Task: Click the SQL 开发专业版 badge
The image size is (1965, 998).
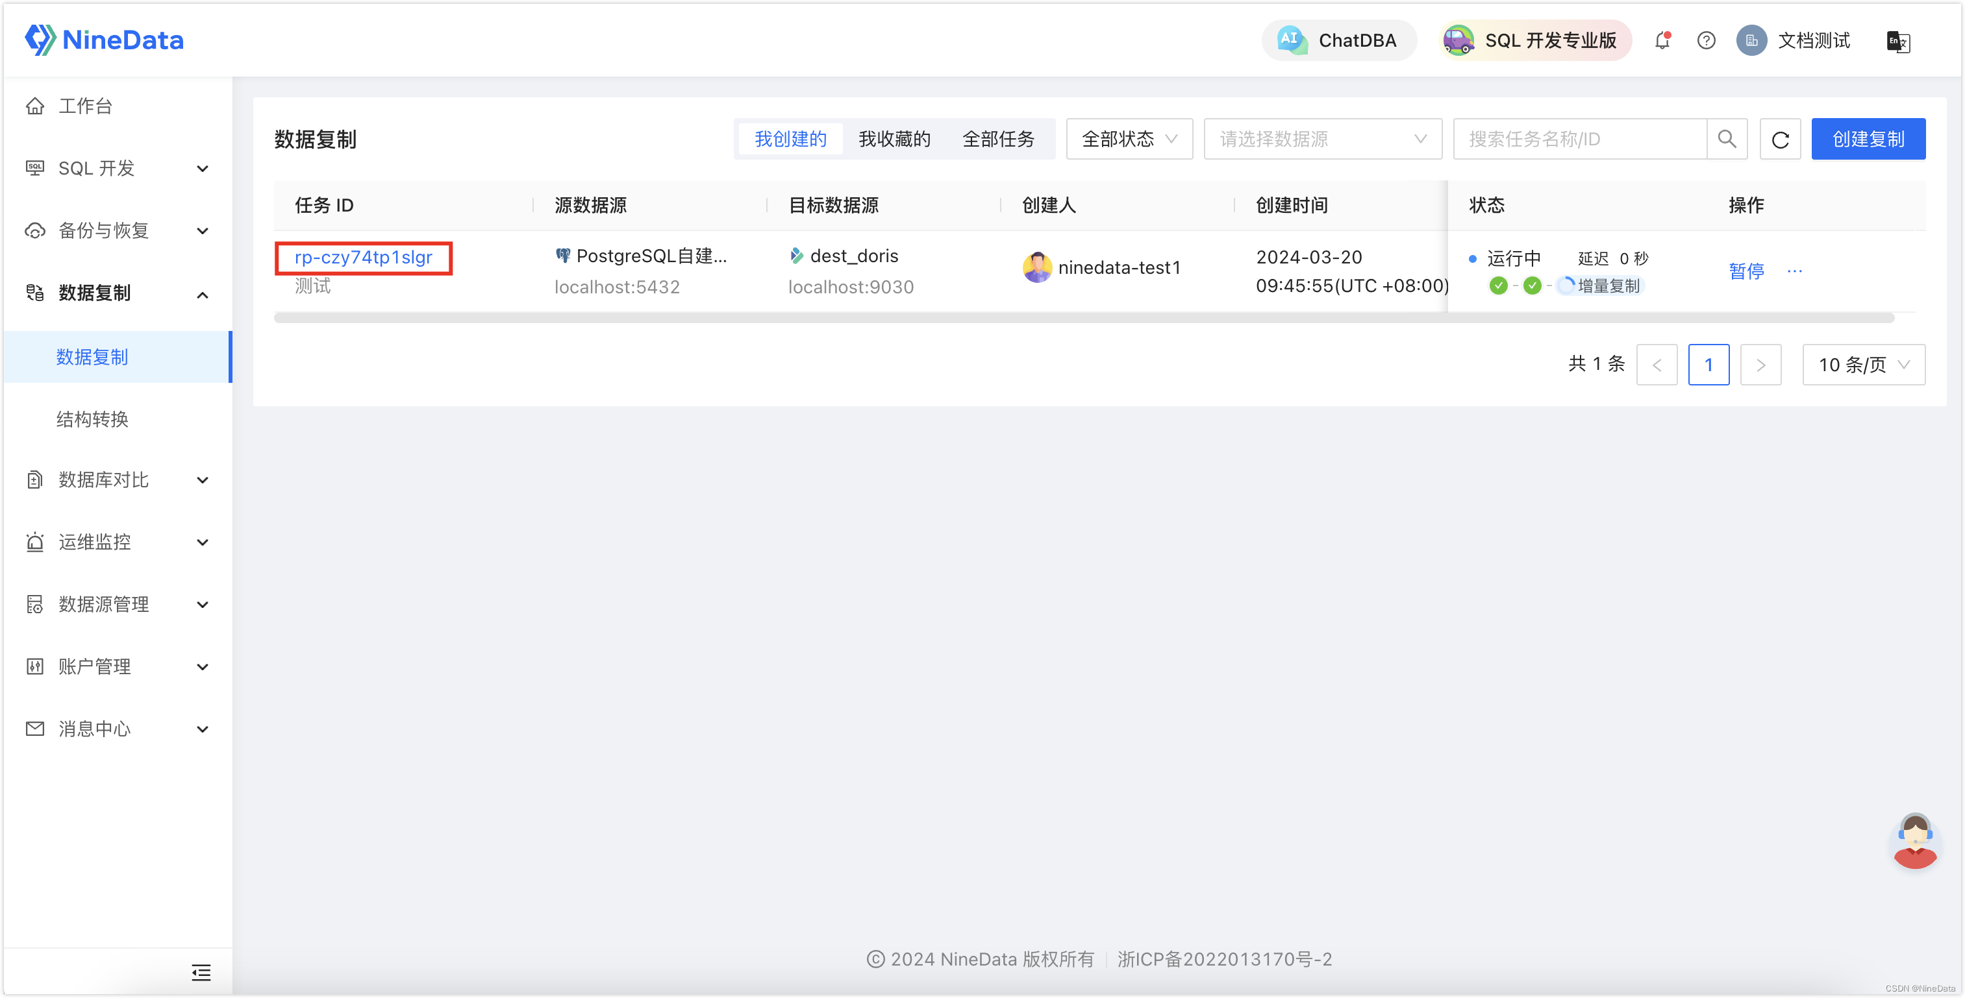Action: click(x=1534, y=40)
